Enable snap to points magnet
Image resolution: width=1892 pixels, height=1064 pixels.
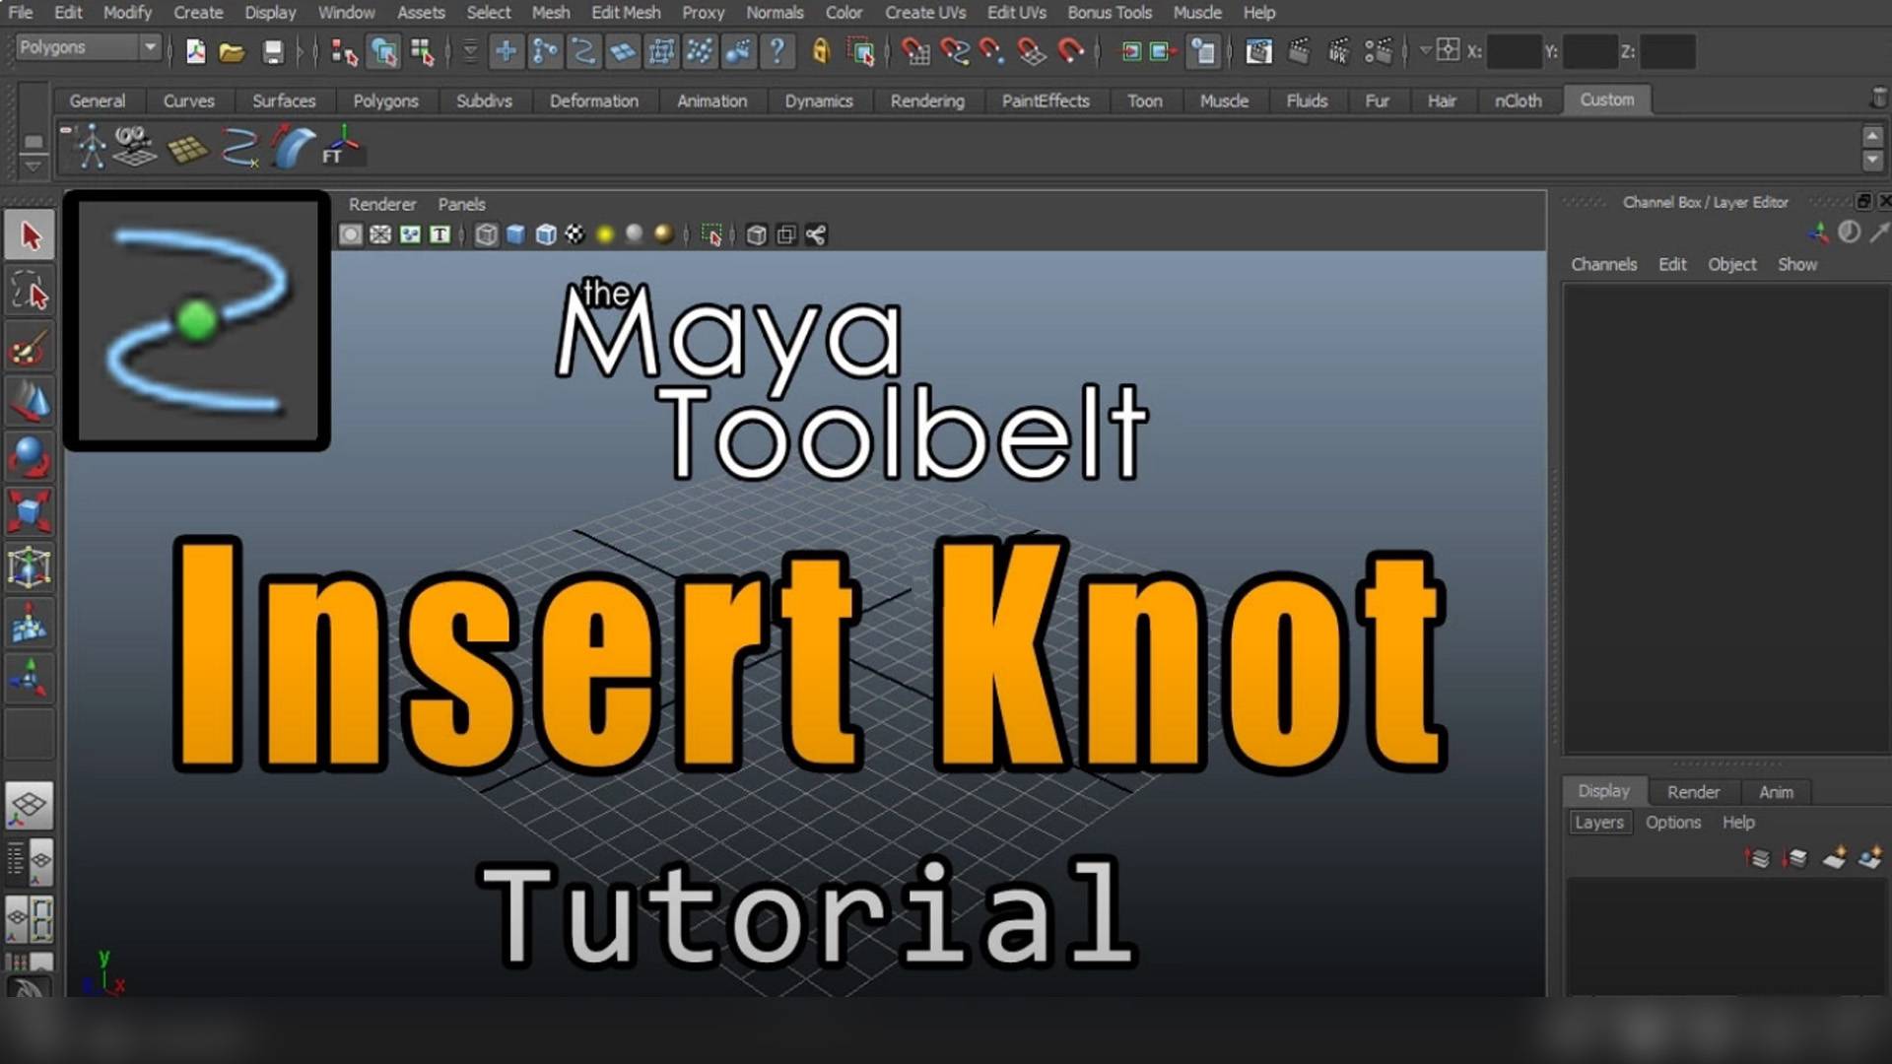pos(992,51)
